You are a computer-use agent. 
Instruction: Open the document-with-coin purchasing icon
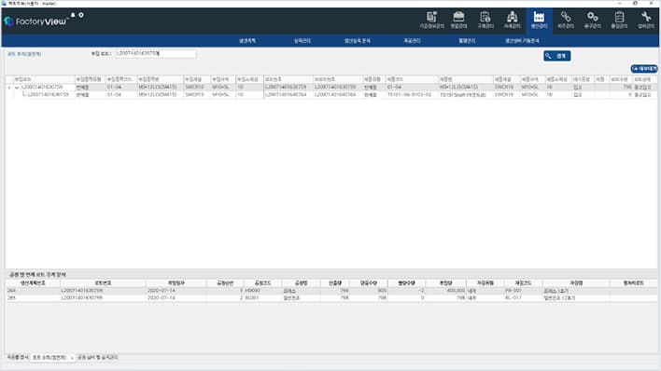tap(485, 21)
